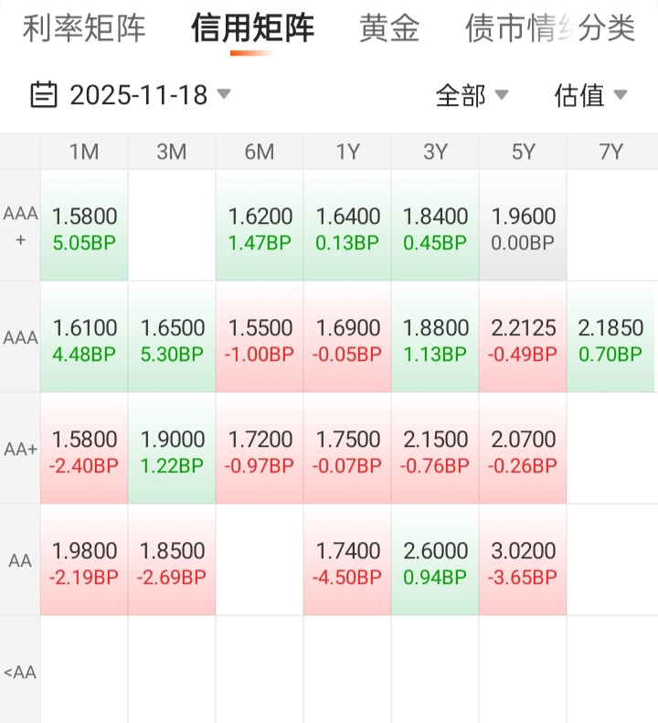
Task: Open the 估值 valuation dropdown
Action: (x=590, y=95)
